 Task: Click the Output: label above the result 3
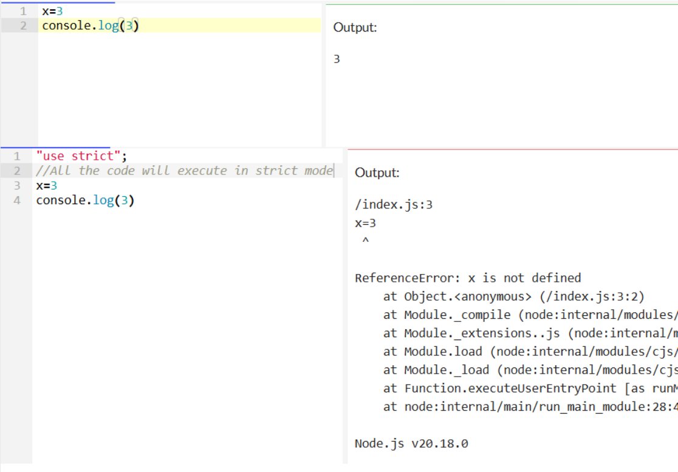[x=355, y=27]
